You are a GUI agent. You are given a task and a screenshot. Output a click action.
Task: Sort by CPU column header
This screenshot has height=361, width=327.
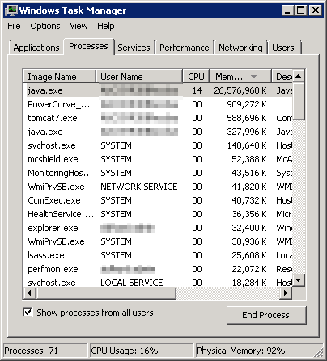196,77
